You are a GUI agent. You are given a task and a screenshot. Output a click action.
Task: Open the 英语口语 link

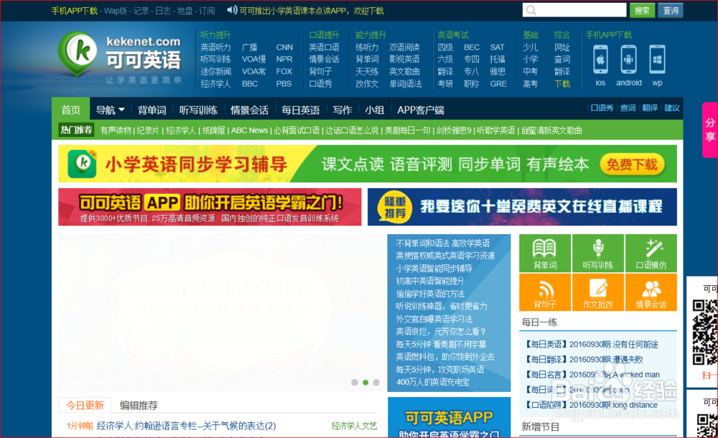pos(325,47)
